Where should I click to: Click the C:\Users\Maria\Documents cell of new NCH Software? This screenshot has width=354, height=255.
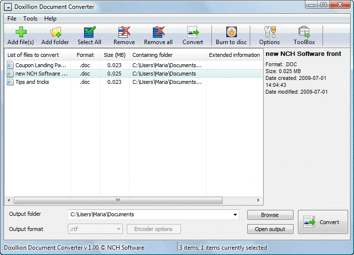tap(164, 74)
